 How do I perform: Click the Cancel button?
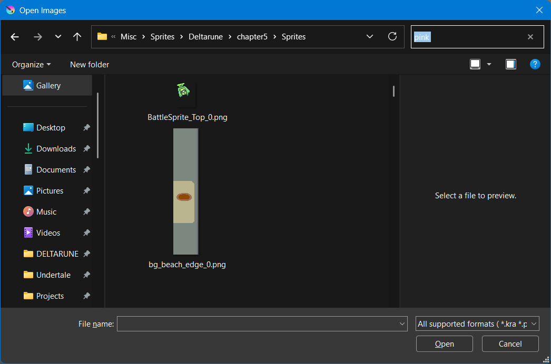tap(510, 343)
